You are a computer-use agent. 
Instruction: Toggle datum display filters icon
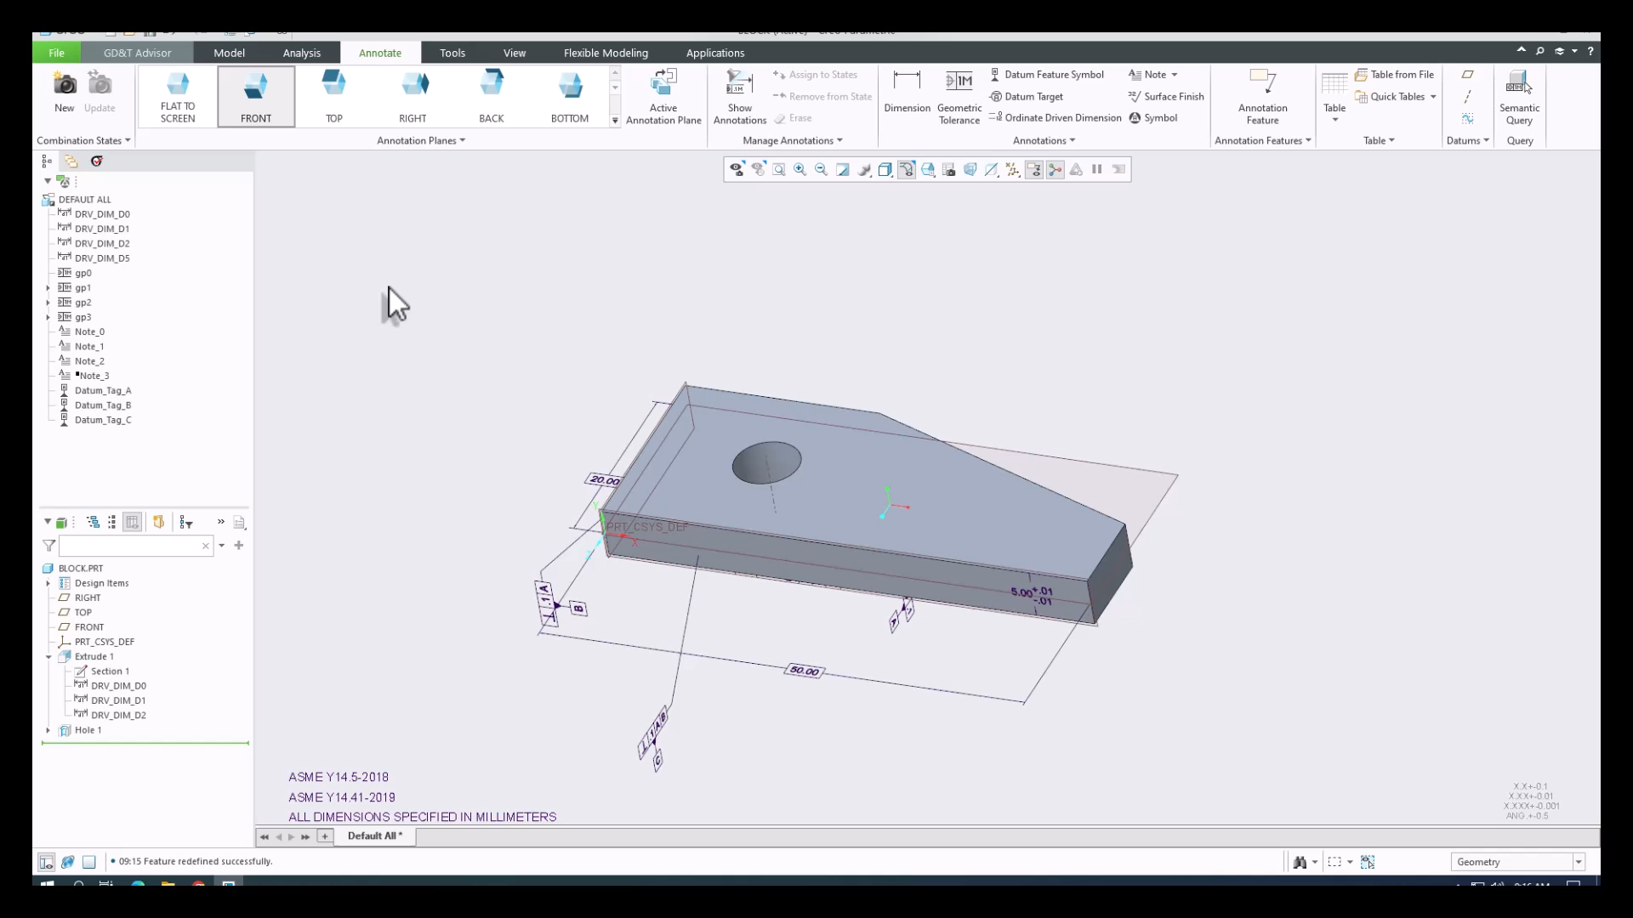tap(1013, 170)
